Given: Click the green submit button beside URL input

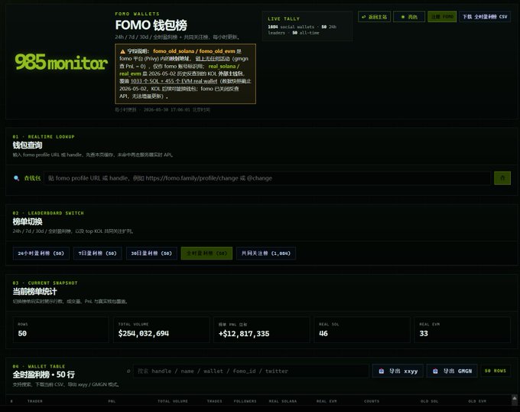Looking at the screenshot, I should [x=502, y=178].
